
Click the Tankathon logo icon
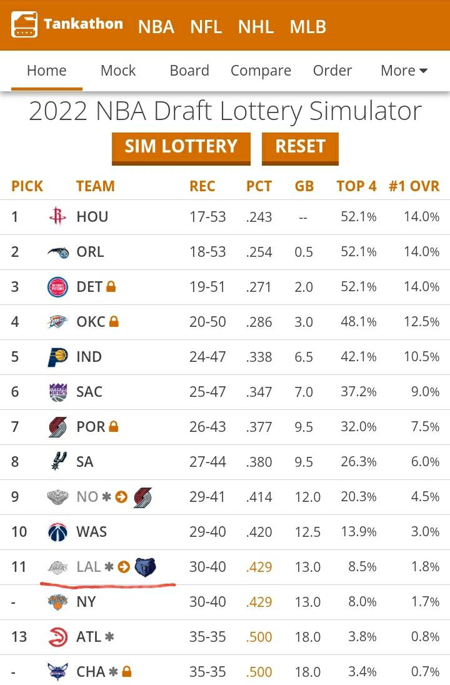(24, 25)
